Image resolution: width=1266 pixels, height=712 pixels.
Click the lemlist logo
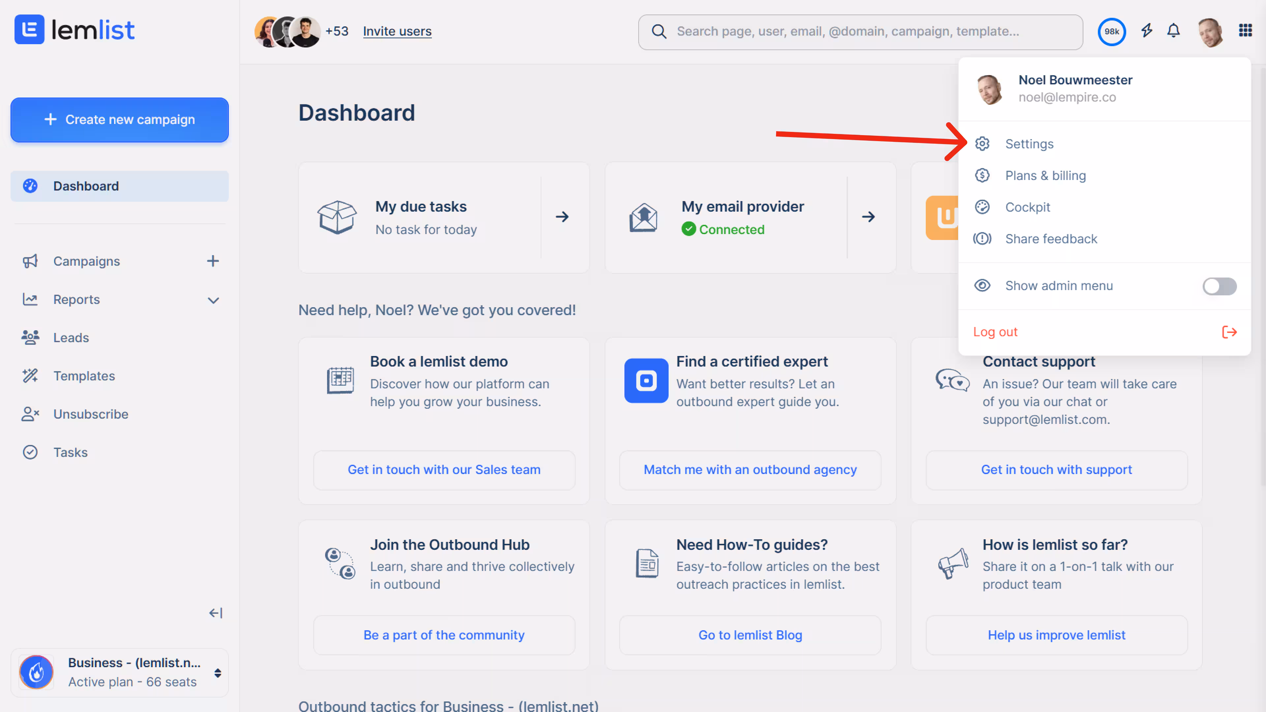[x=75, y=30]
